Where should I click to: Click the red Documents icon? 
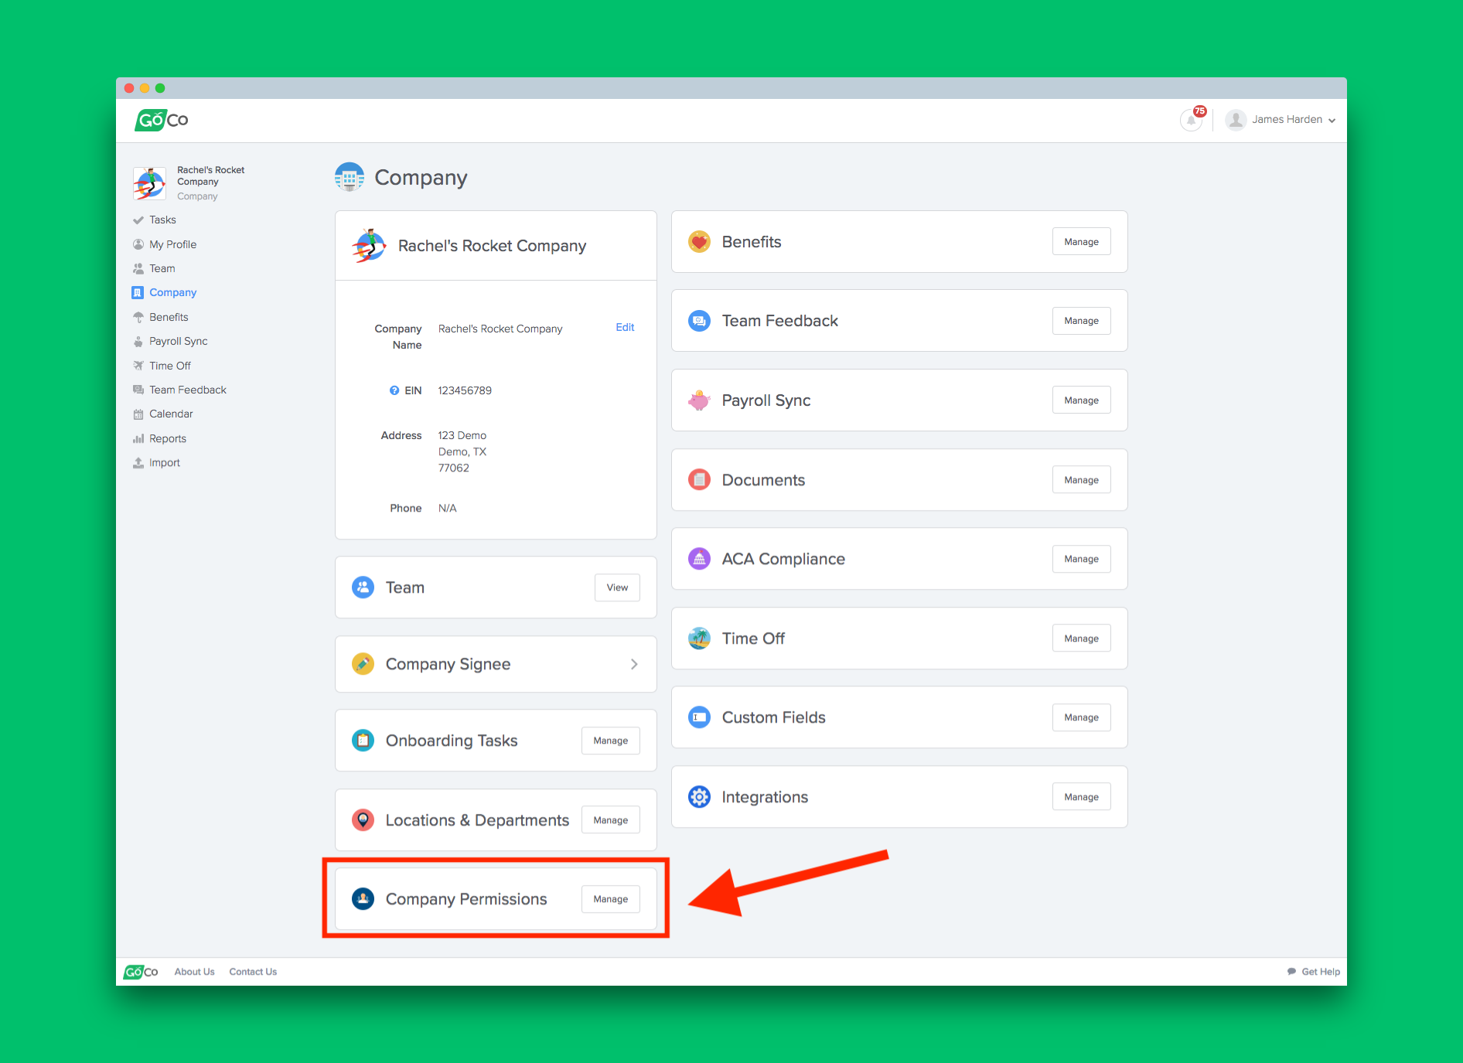pos(699,480)
